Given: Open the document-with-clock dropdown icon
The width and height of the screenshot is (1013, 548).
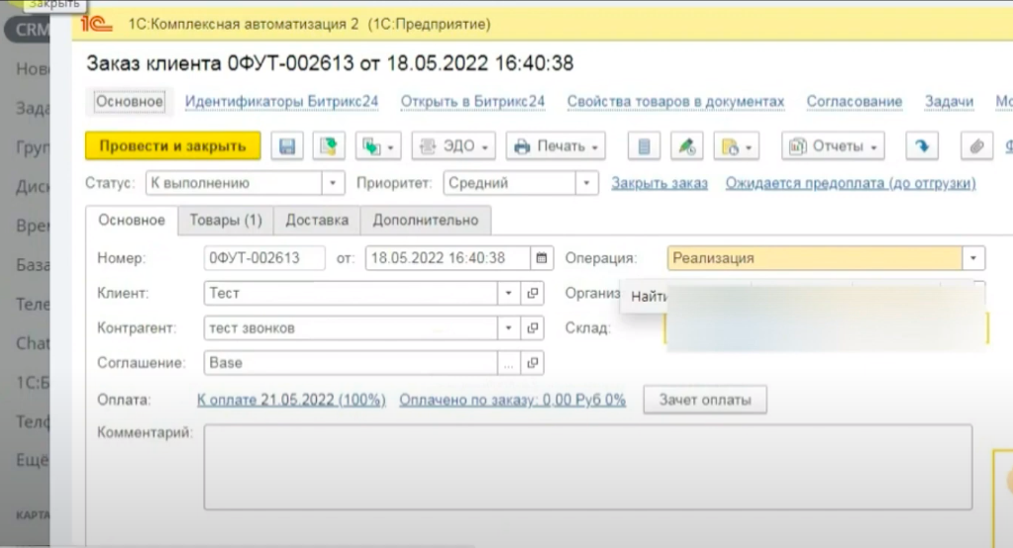Looking at the screenshot, I should pos(737,146).
